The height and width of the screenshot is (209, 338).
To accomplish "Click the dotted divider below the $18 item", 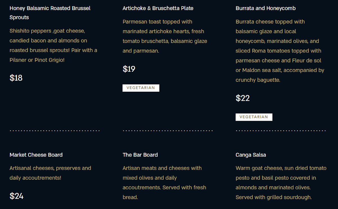I will [x=55, y=131].
